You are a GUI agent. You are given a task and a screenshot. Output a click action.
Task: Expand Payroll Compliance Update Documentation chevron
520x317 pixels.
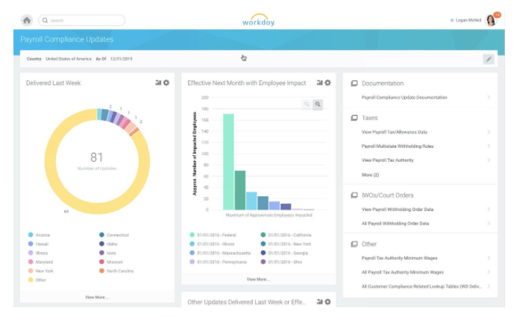(x=489, y=97)
